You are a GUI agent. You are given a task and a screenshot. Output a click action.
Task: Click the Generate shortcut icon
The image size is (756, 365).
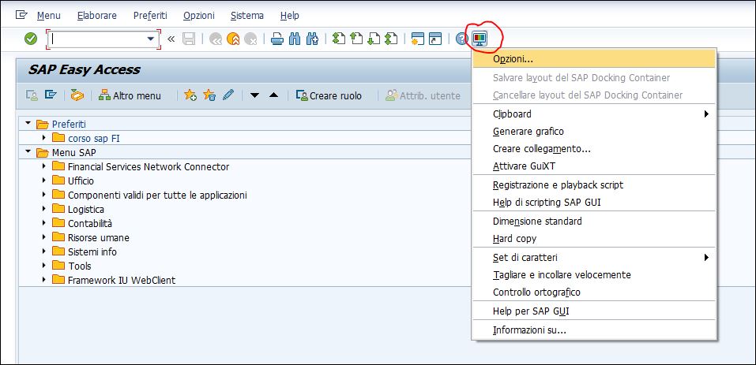435,39
